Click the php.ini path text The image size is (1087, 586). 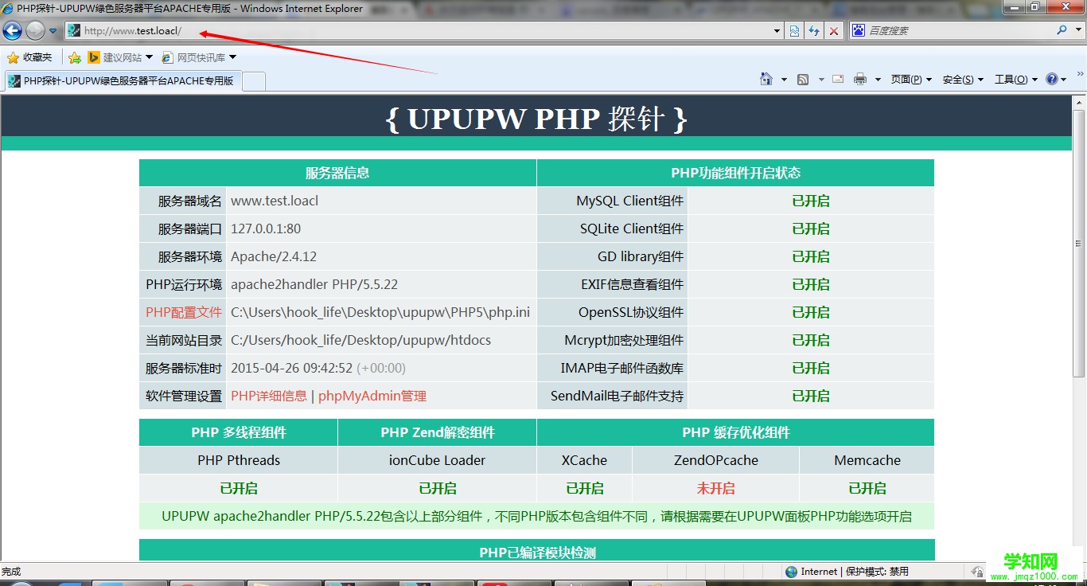pyautogui.click(x=380, y=312)
